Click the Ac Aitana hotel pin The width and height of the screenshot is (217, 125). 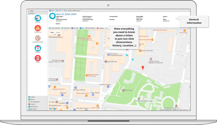(57, 102)
